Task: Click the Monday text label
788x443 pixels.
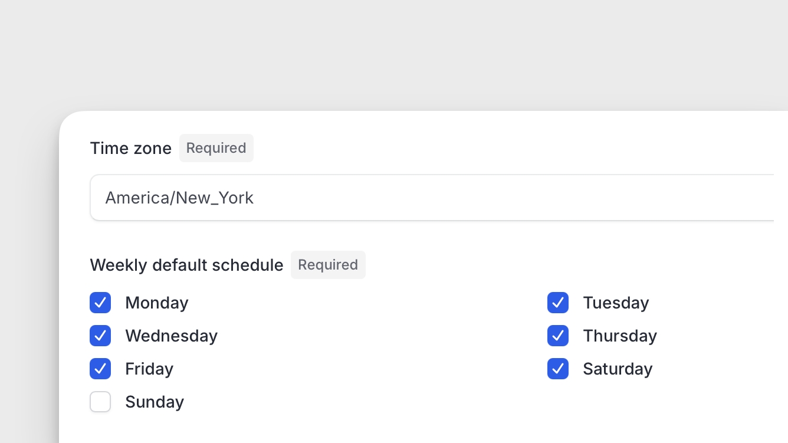Action: coord(157,303)
